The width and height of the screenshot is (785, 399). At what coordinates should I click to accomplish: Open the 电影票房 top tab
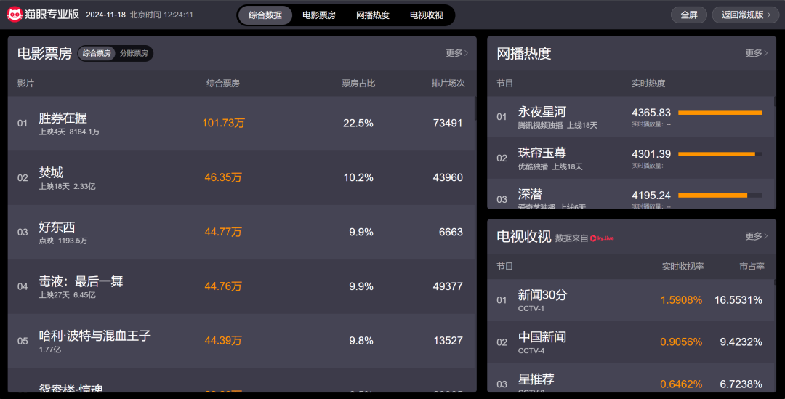(x=319, y=15)
